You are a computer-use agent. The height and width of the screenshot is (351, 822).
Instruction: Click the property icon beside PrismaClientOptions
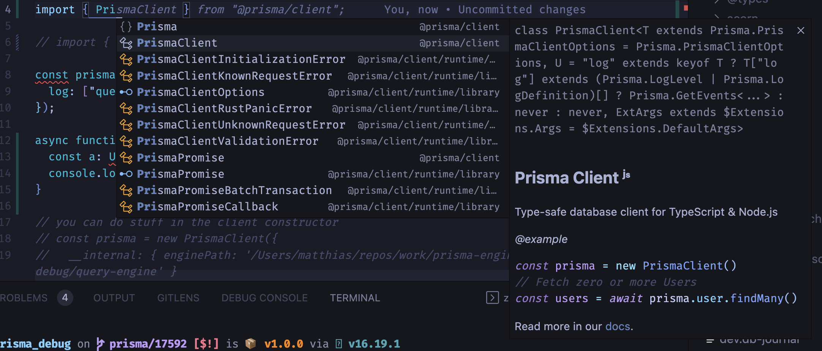pyautogui.click(x=125, y=92)
